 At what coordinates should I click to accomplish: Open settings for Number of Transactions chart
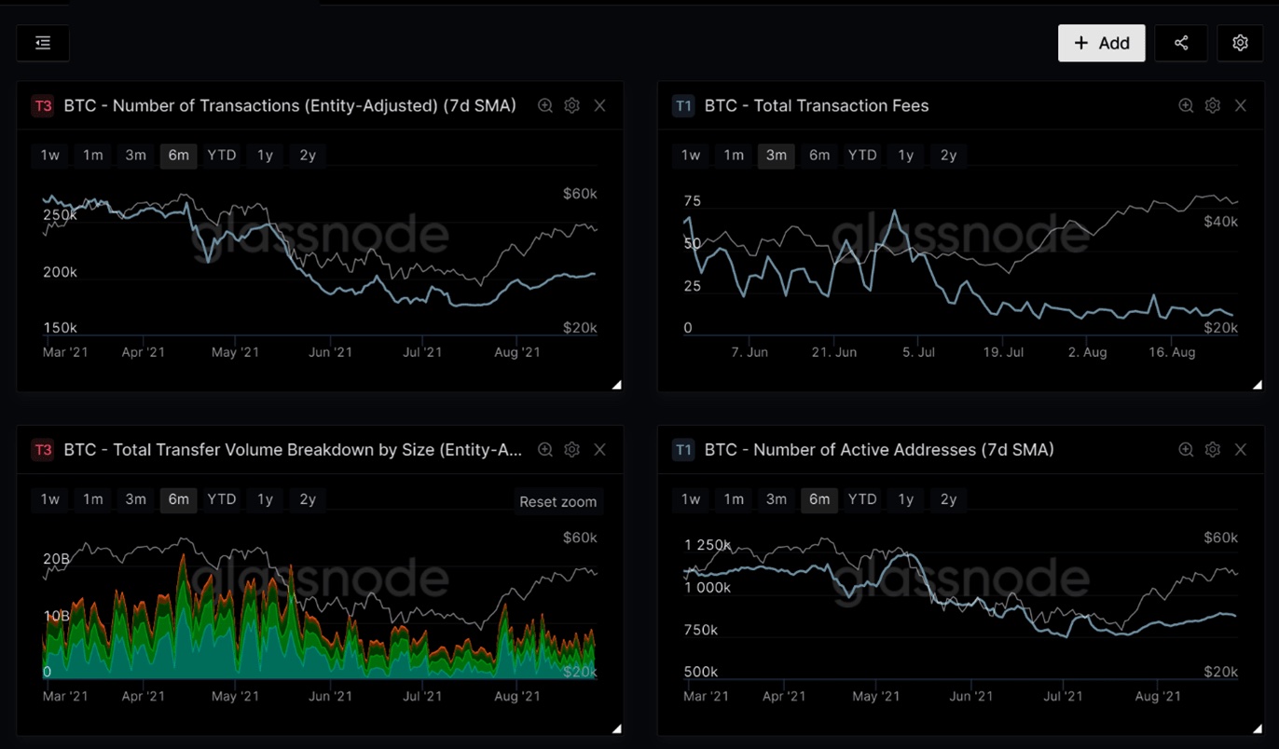[572, 106]
